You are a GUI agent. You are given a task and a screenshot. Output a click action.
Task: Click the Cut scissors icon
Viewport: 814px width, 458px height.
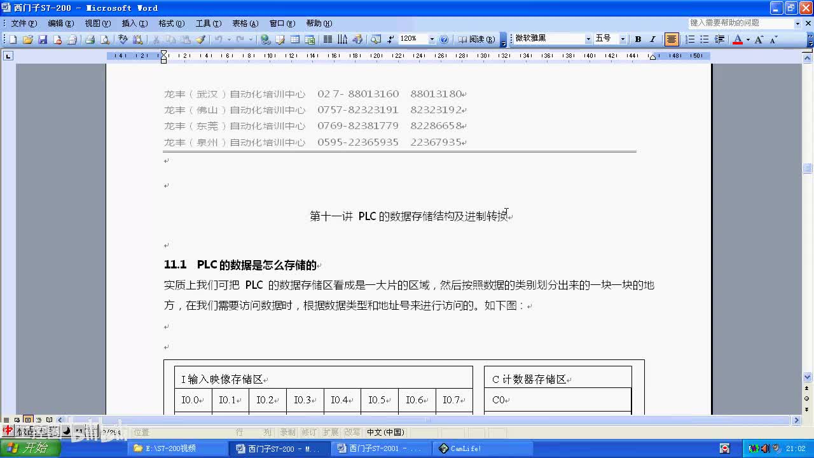click(x=156, y=39)
